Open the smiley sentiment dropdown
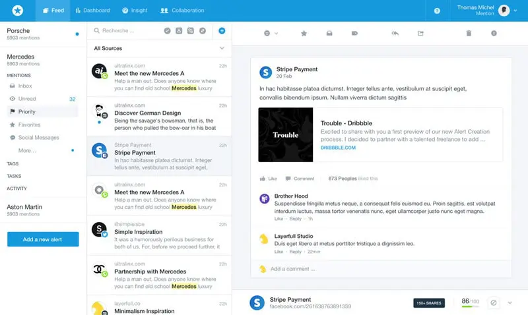This screenshot has height=315, width=528. coord(271,33)
